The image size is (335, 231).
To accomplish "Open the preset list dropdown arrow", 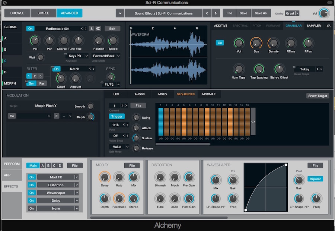I will tap(120, 13).
